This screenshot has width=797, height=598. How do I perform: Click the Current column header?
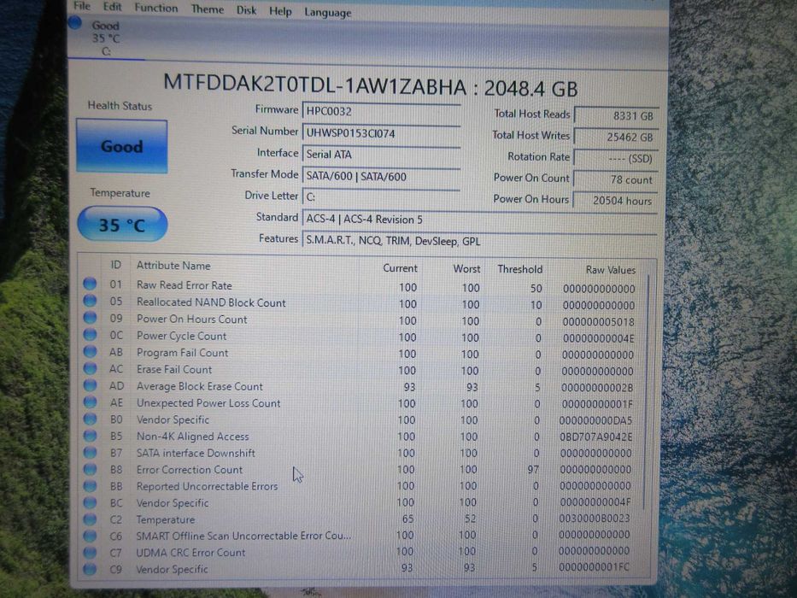pyautogui.click(x=400, y=268)
